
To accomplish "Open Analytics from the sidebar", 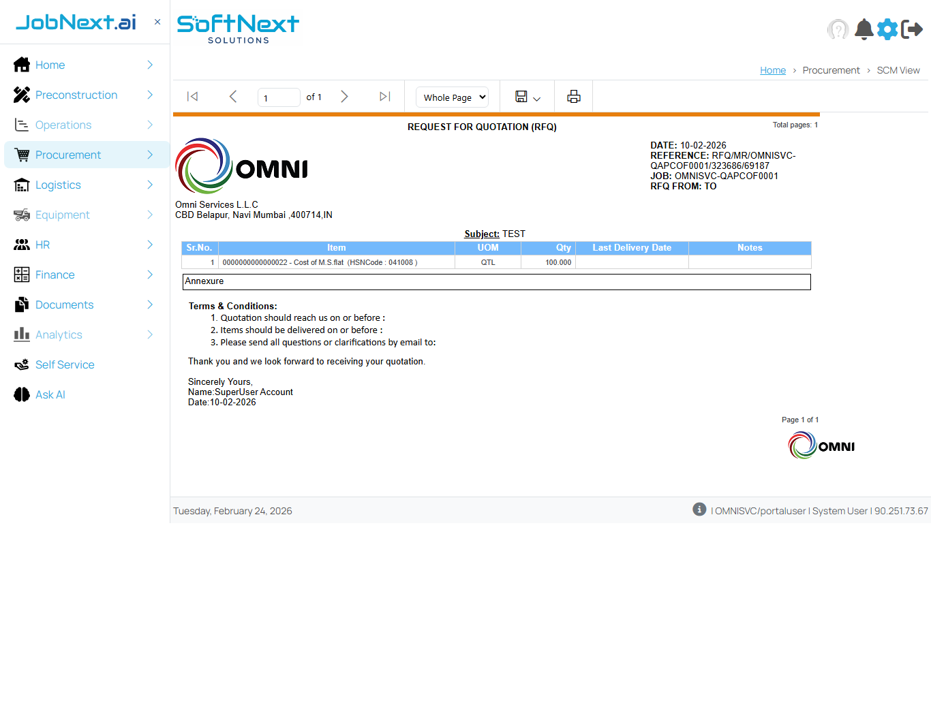I will (x=59, y=334).
